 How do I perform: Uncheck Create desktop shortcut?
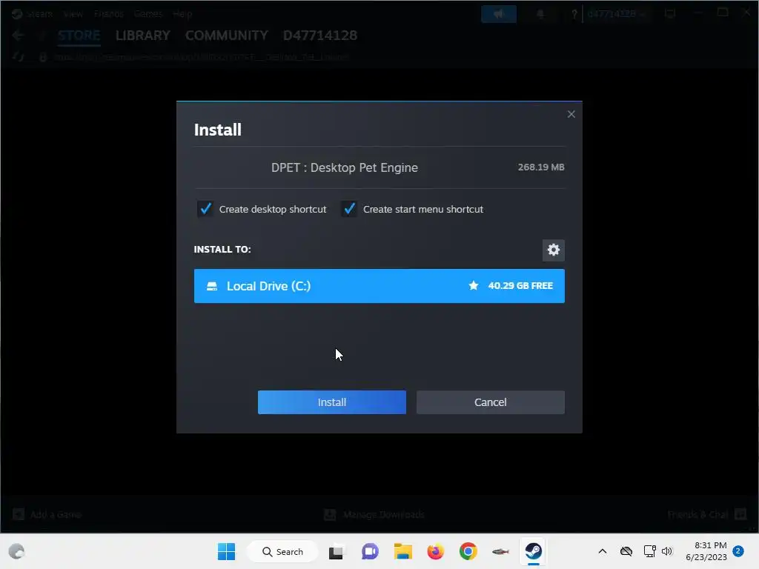click(x=205, y=209)
